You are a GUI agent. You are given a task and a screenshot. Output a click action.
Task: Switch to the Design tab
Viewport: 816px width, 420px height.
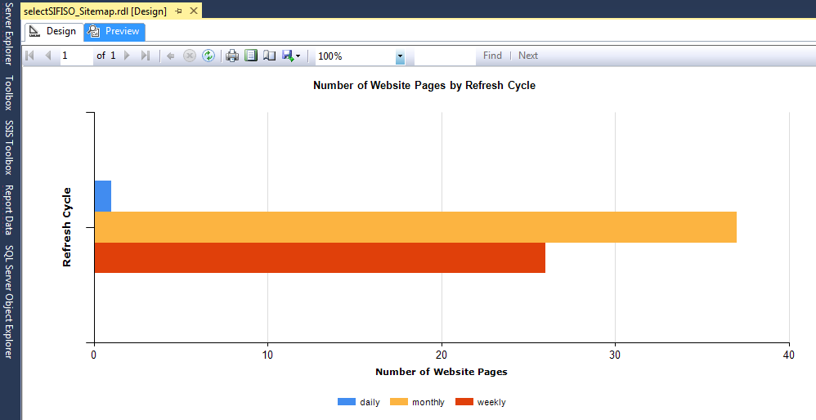[x=53, y=32]
